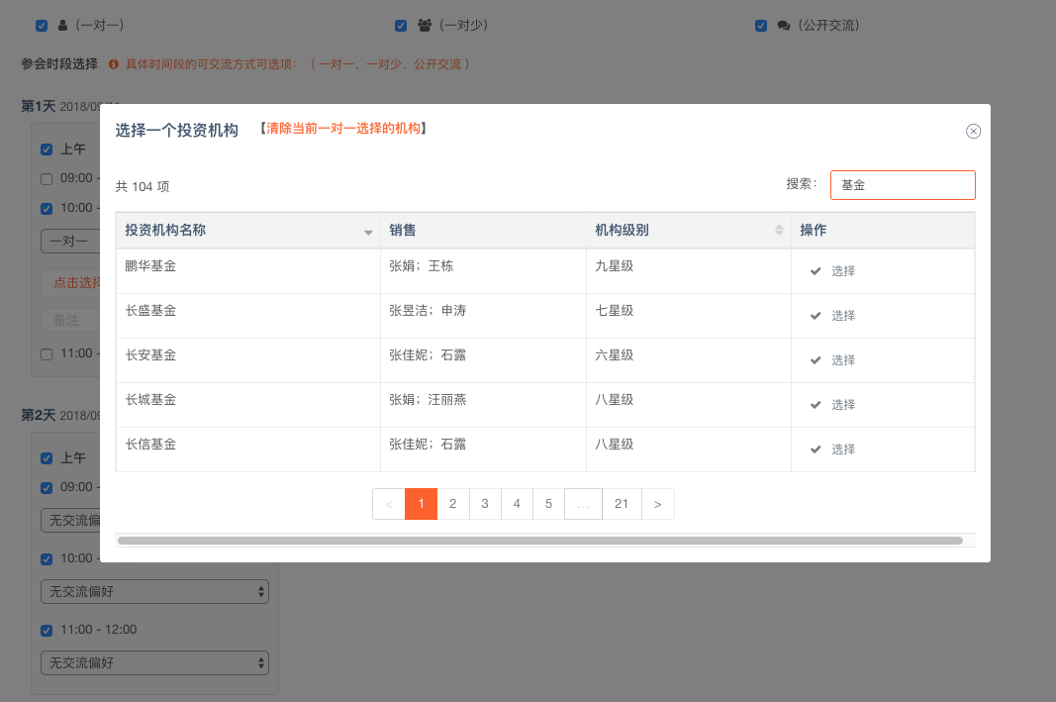Click the 七星级 level cell

pyautogui.click(x=689, y=315)
